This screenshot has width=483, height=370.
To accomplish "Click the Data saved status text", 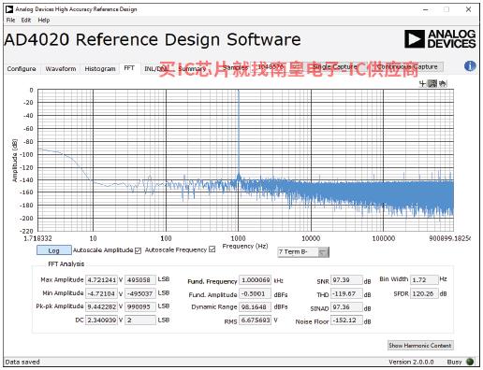I will (x=22, y=362).
